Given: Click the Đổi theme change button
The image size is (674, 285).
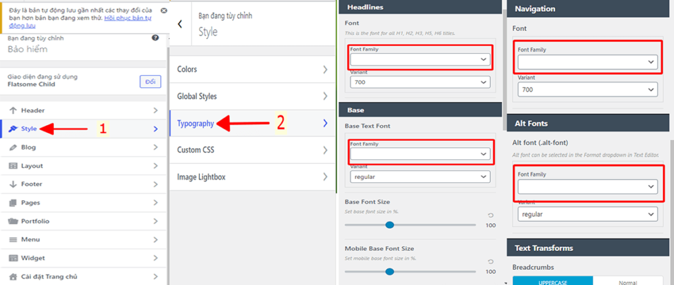Looking at the screenshot, I should point(150,82).
